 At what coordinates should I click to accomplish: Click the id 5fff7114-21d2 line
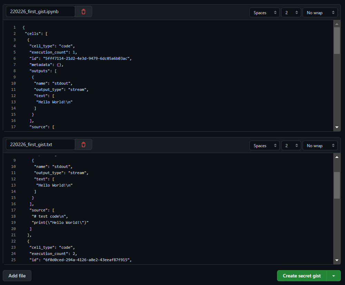(80, 58)
